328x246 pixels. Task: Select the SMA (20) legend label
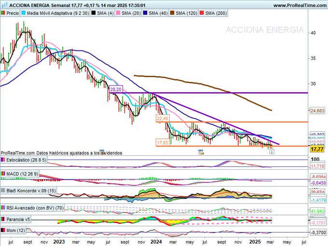[131, 13]
